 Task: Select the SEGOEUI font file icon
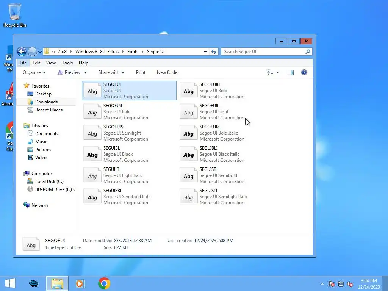[x=92, y=91]
